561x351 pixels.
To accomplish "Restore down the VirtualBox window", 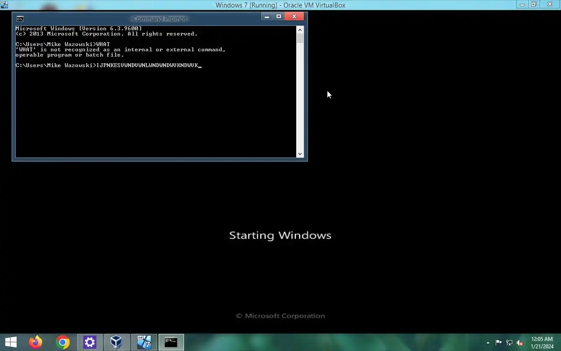I will point(534,5).
